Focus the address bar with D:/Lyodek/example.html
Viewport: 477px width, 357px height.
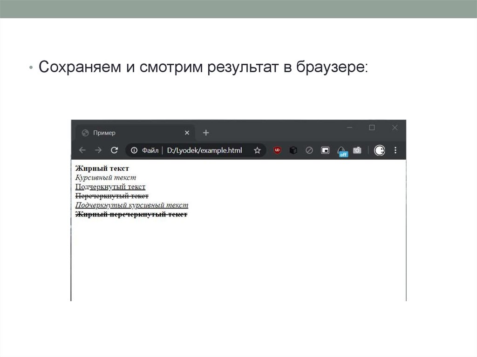[x=196, y=150]
